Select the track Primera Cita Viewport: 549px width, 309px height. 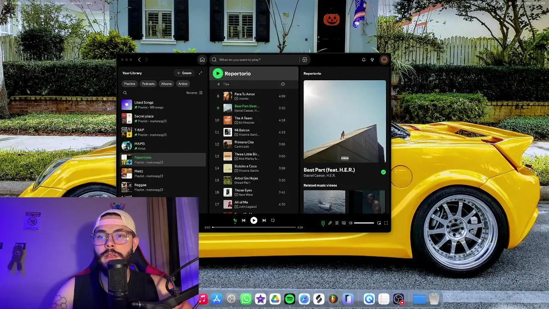click(253, 144)
